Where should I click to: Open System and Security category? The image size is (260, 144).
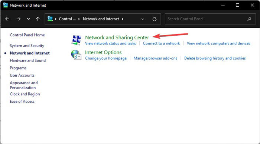(x=27, y=46)
